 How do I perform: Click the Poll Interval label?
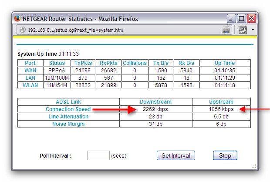(55, 155)
